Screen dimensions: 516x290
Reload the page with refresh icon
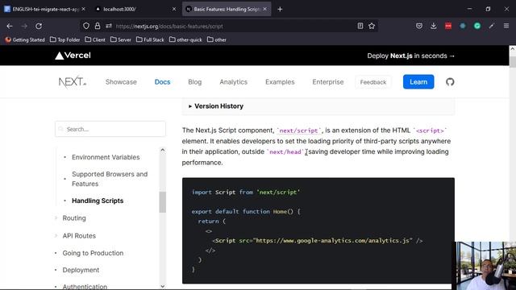click(x=39, y=26)
